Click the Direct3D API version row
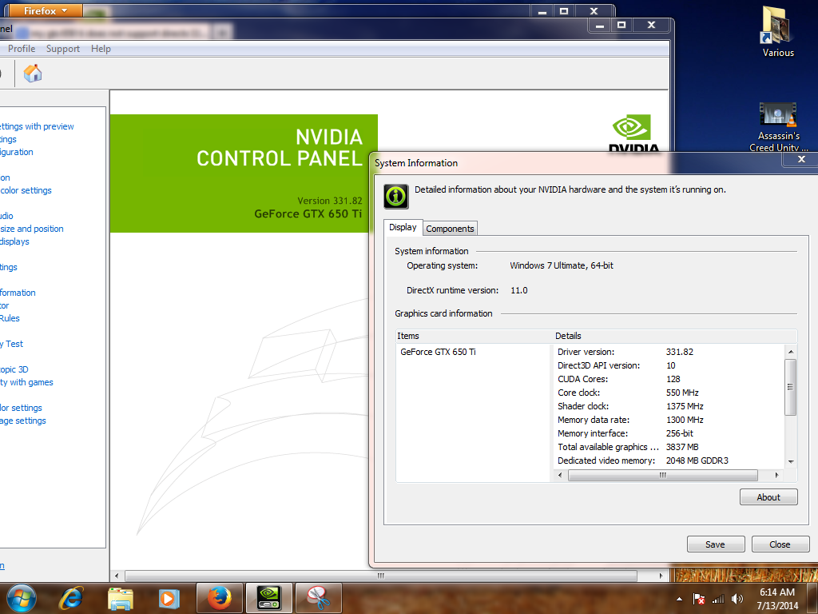The width and height of the screenshot is (818, 614). tap(669, 365)
